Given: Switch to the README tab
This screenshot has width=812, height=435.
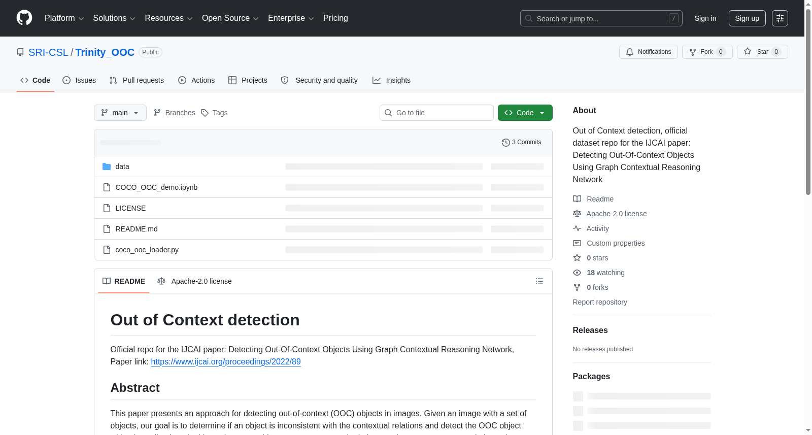Looking at the screenshot, I should tap(124, 281).
